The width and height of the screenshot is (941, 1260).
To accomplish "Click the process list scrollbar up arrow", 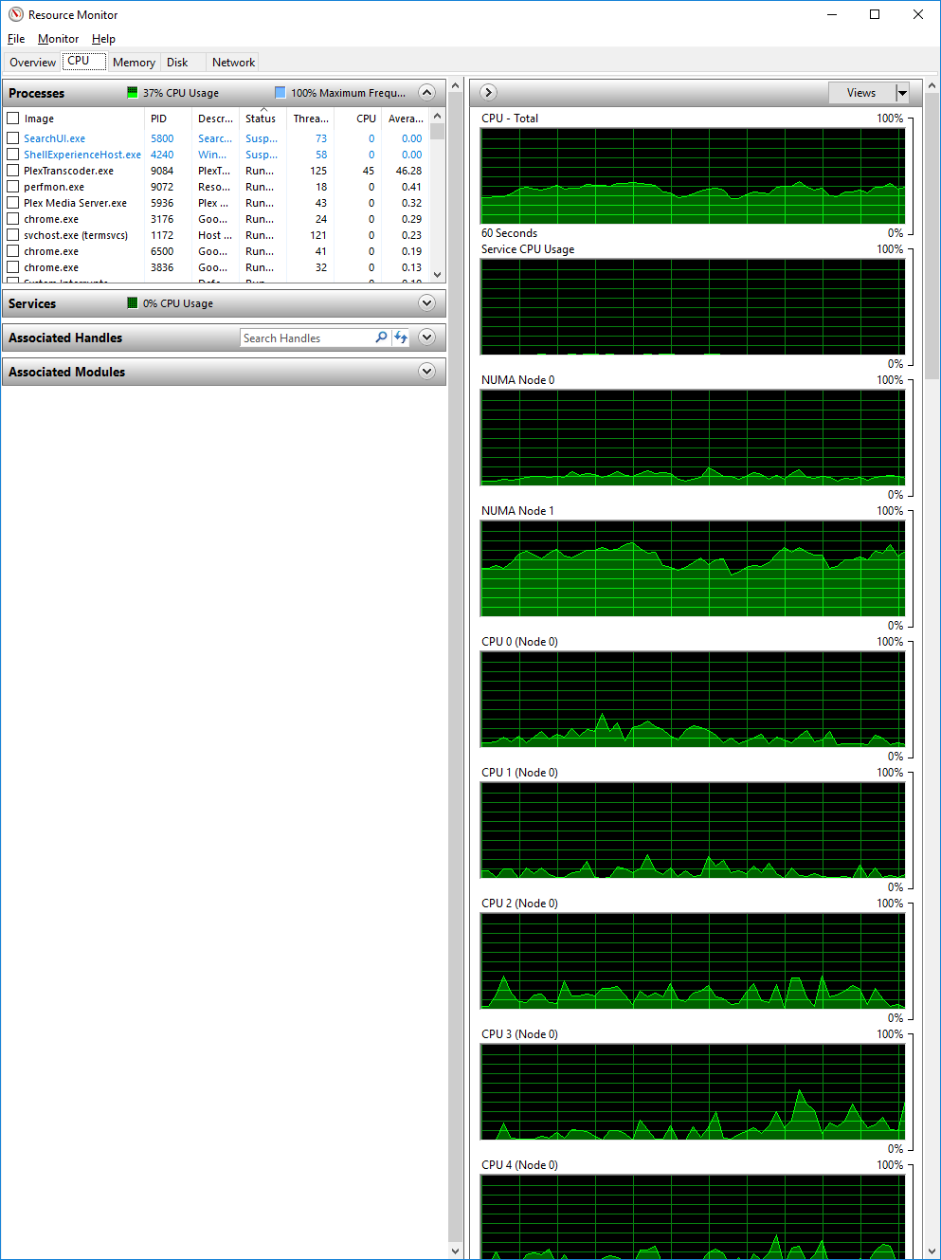I will [437, 116].
